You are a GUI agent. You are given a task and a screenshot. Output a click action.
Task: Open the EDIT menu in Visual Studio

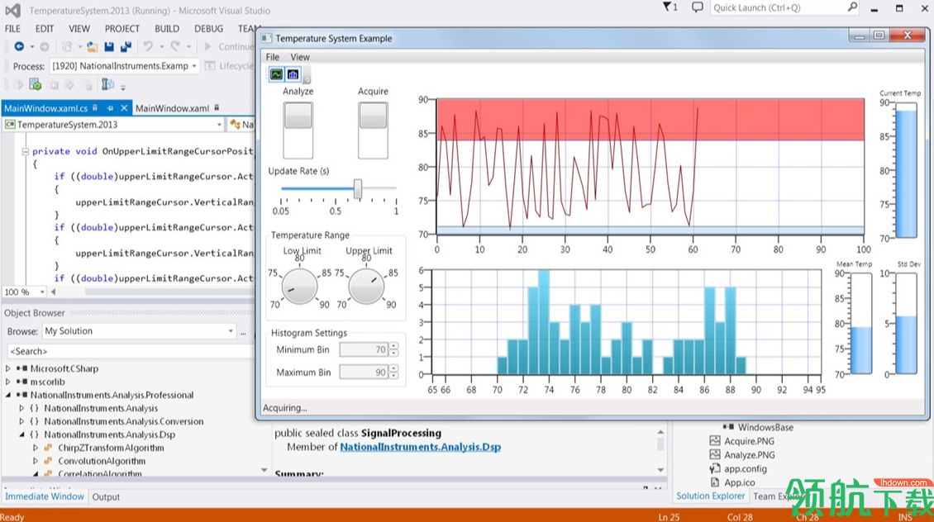coord(44,29)
